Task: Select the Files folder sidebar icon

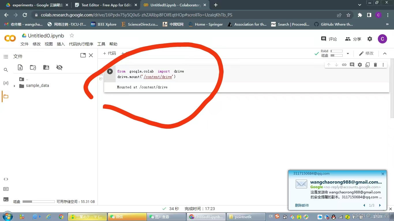Action: (x=6, y=96)
